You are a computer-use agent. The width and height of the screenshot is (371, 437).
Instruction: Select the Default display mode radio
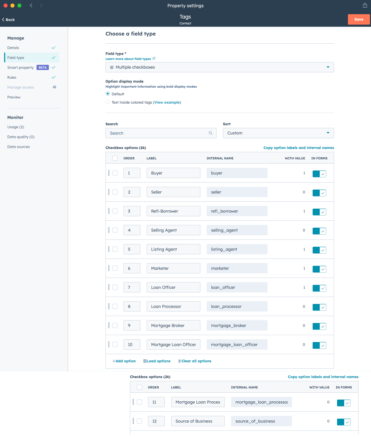(x=108, y=94)
